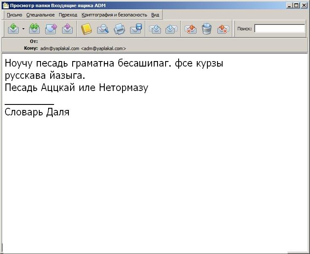Open the Переход menu
This screenshot has width=310, height=254.
click(x=68, y=15)
